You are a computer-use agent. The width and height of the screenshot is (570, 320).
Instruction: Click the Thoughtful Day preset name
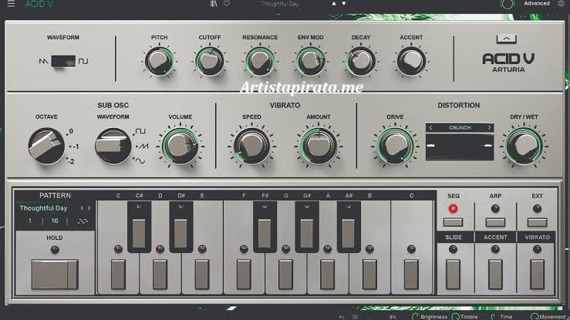click(x=279, y=4)
